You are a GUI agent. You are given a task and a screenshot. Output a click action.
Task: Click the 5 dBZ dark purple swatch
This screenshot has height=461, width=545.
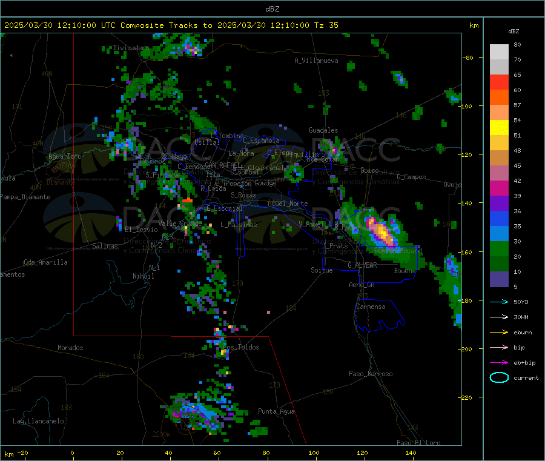(499, 279)
